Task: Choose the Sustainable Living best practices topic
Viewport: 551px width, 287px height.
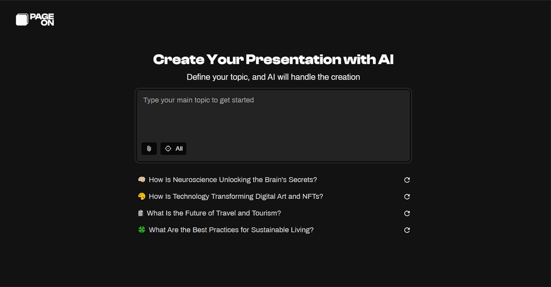Action: coord(231,229)
